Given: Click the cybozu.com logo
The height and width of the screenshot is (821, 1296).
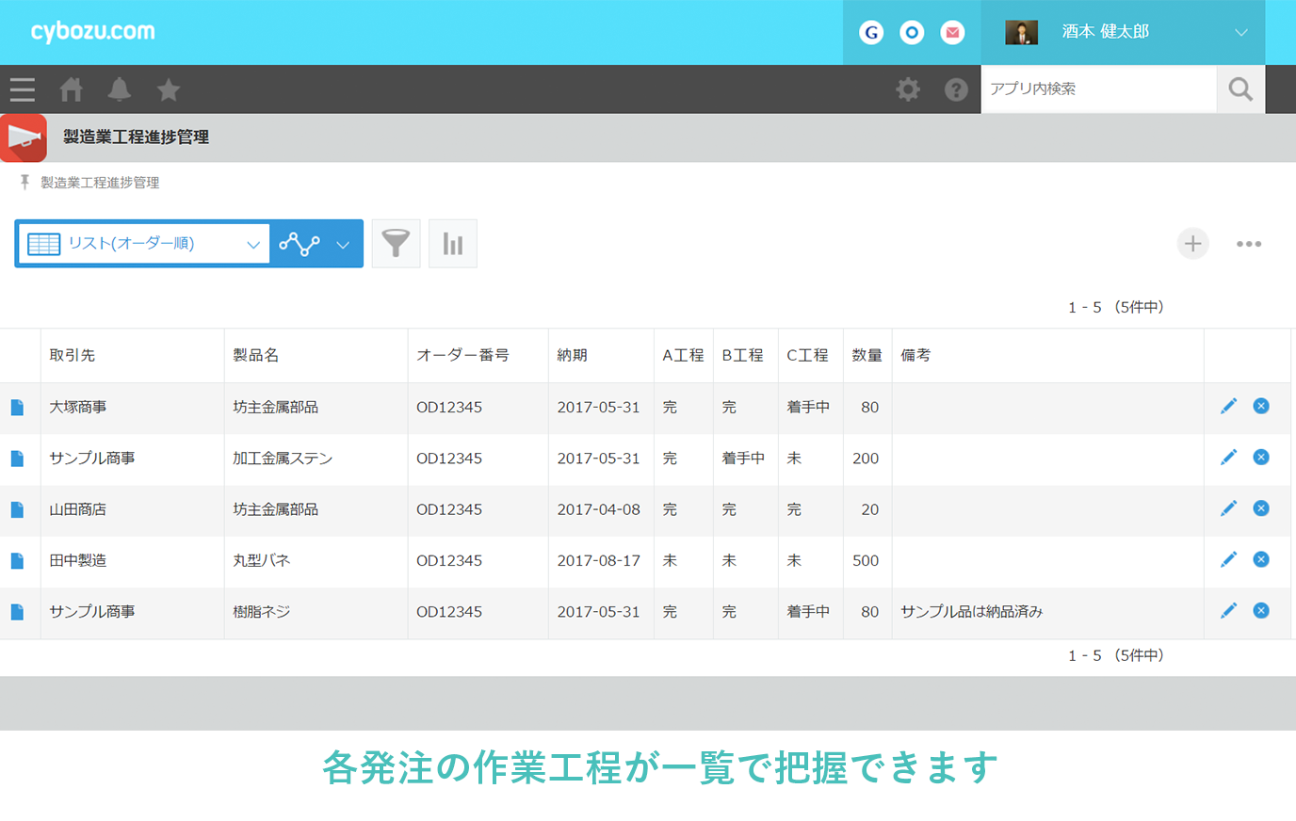Looking at the screenshot, I should coord(92,31).
